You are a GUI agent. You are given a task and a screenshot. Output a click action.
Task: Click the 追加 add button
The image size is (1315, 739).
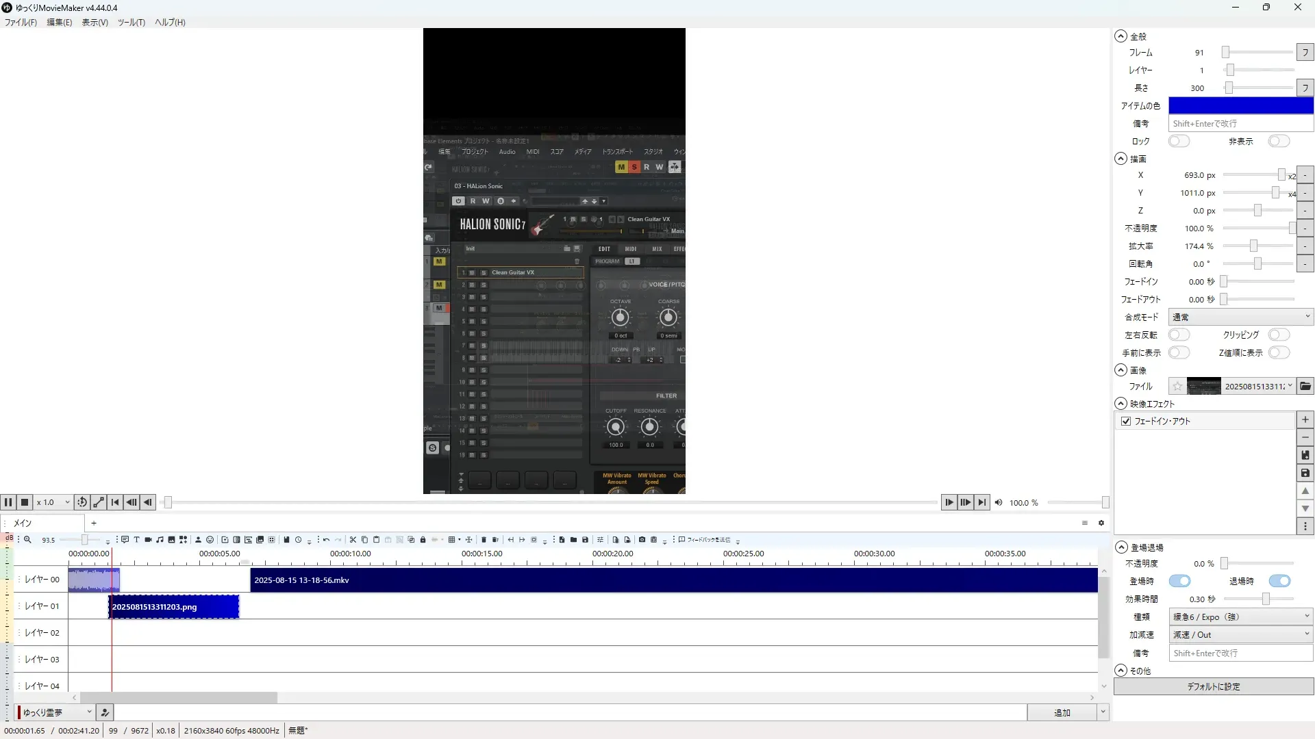pos(1062,712)
